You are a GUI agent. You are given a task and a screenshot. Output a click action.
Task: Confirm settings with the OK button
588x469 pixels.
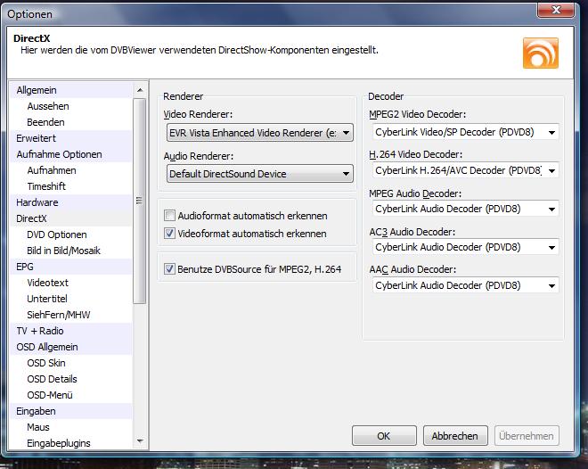[x=384, y=436]
